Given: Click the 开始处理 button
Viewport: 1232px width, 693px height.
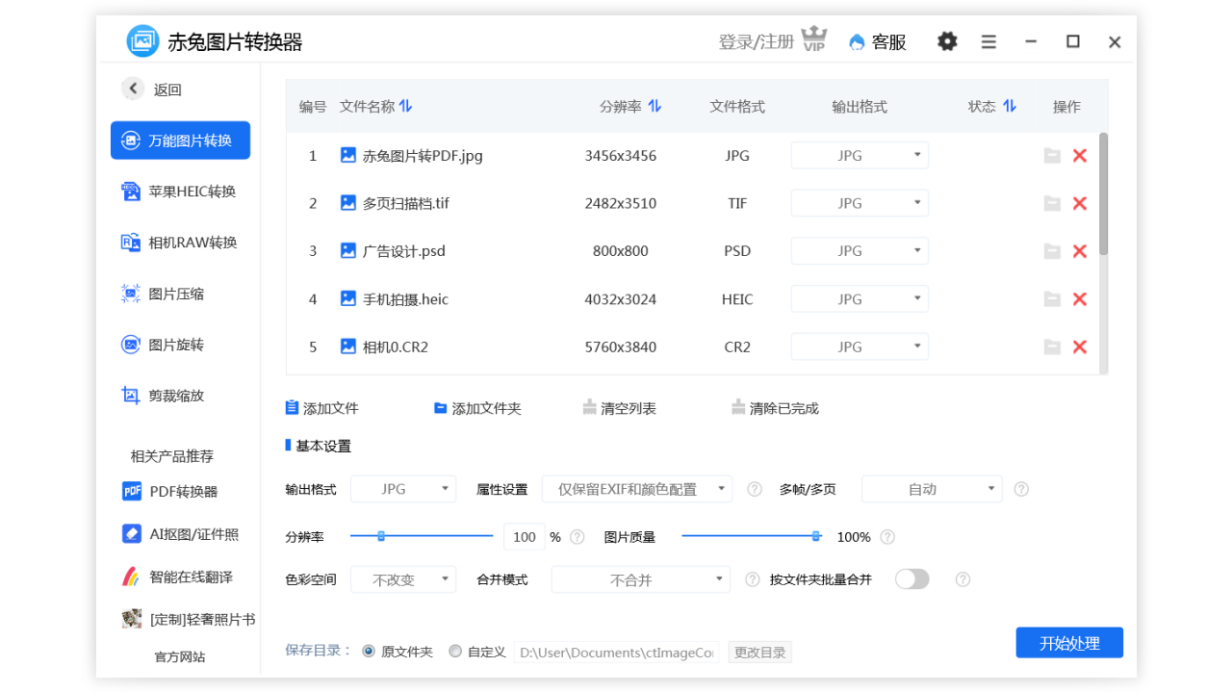Looking at the screenshot, I should point(1069,642).
